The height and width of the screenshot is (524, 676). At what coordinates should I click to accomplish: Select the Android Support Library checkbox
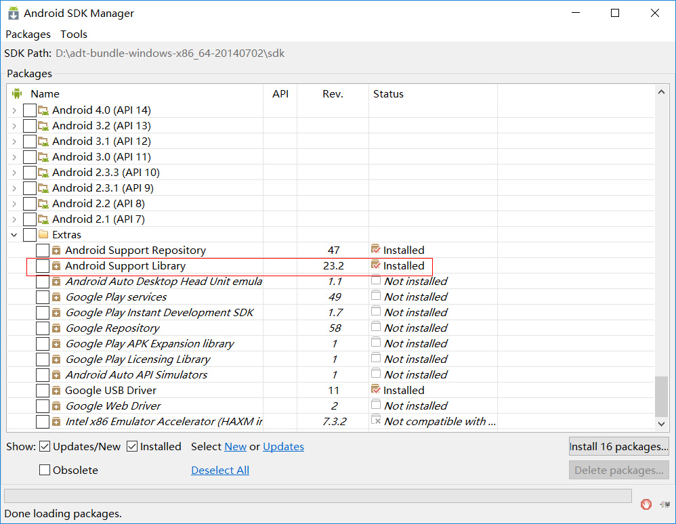pos(43,266)
